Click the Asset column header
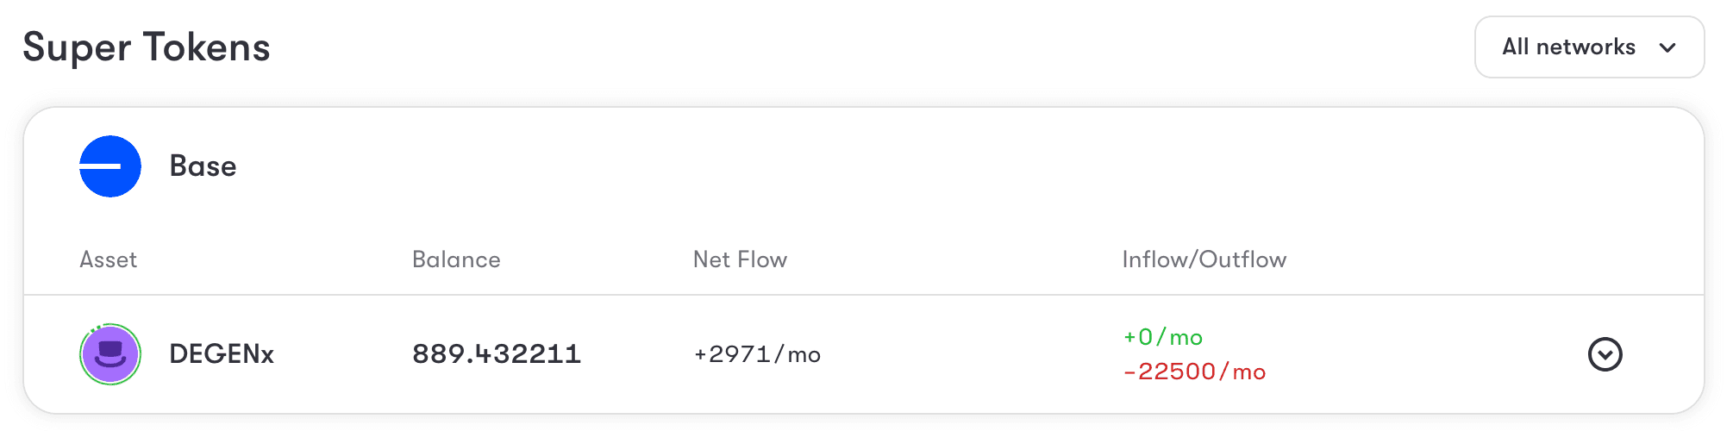This screenshot has width=1733, height=431. 108,259
